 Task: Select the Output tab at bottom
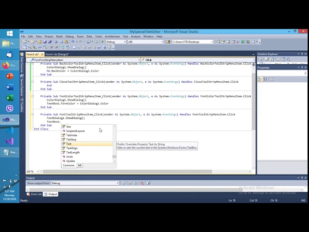tap(51, 194)
